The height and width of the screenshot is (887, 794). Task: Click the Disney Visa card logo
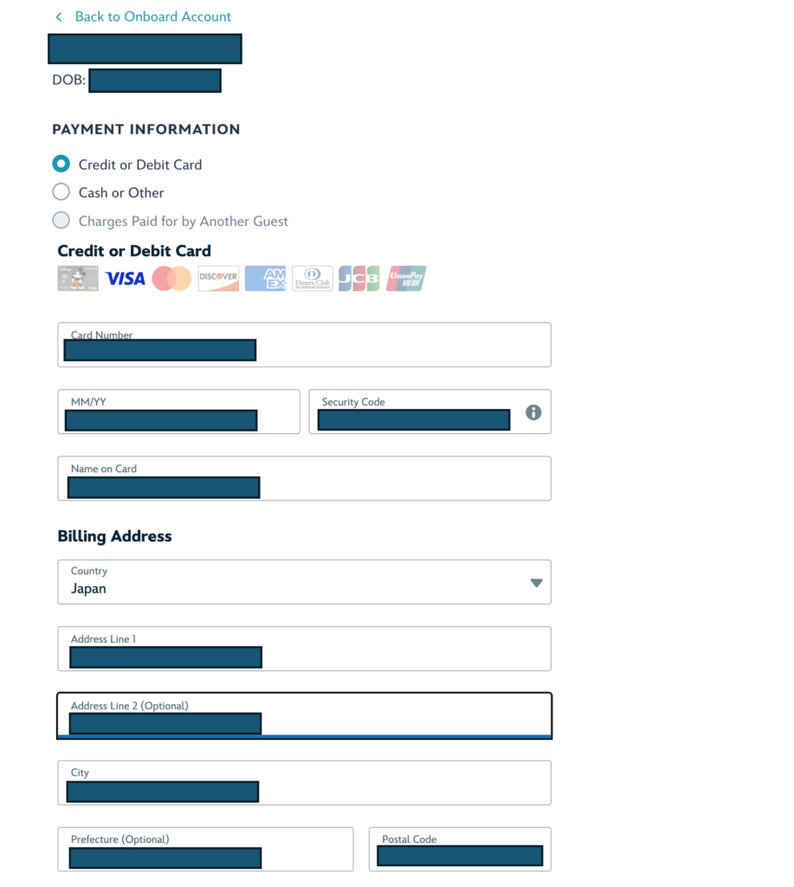(78, 278)
